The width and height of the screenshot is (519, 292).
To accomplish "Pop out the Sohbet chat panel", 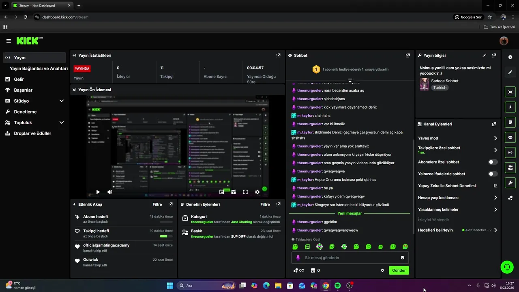I will [x=407, y=56].
